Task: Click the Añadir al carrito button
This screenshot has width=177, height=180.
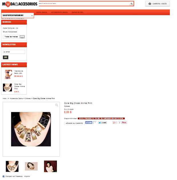Action: [74, 123]
